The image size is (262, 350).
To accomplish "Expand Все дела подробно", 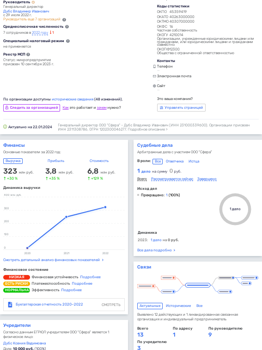I will pyautogui.click(x=156, y=250).
